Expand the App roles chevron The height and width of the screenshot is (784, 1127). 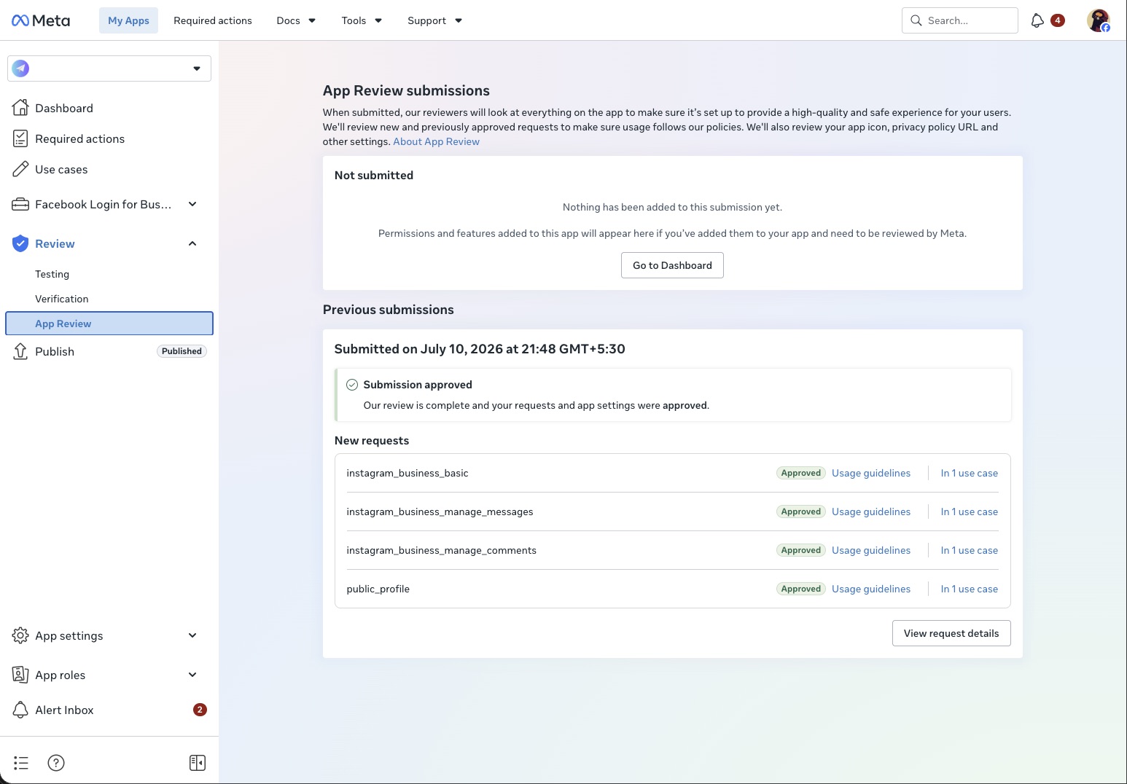(192, 675)
